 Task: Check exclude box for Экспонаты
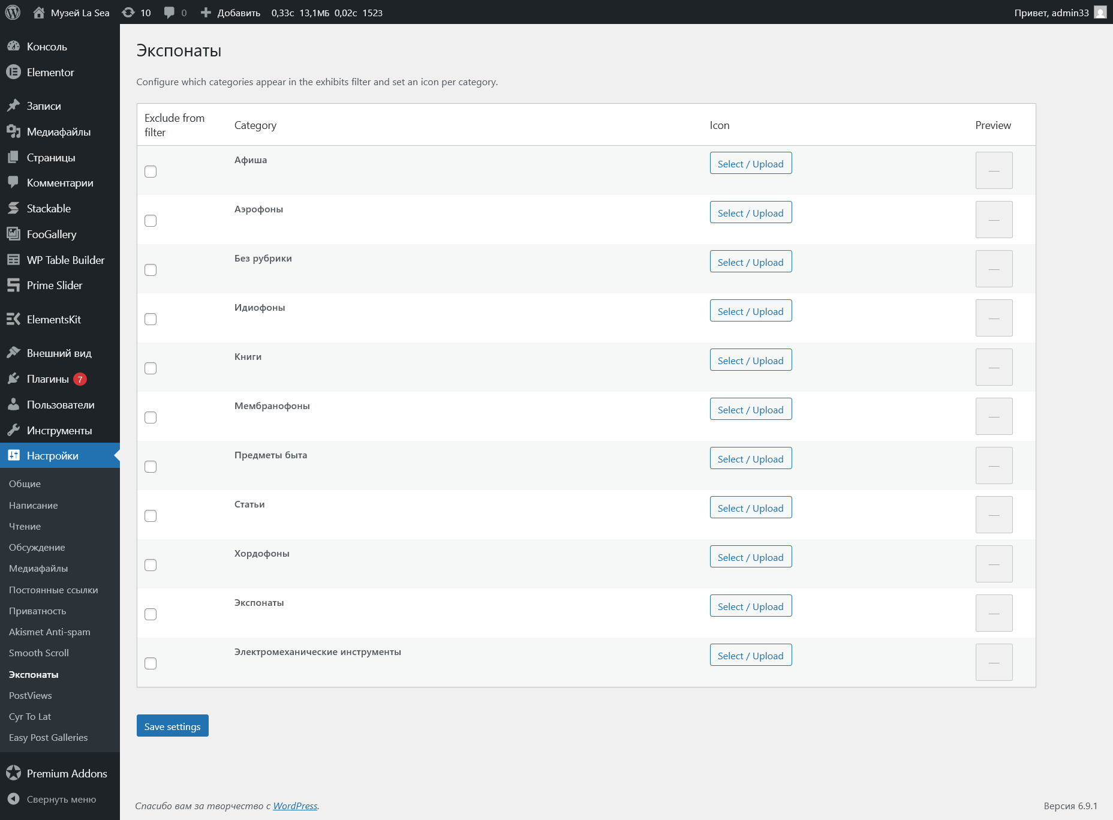(151, 614)
